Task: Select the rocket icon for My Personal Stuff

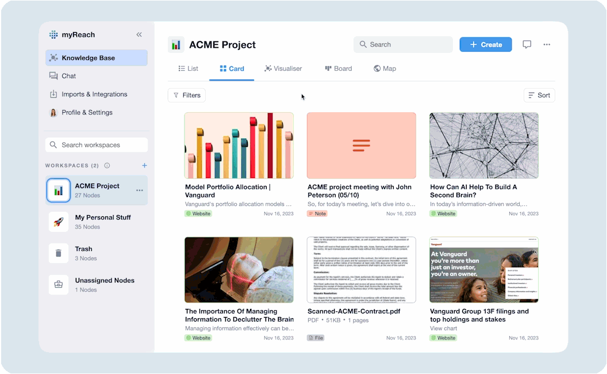Action: [59, 222]
